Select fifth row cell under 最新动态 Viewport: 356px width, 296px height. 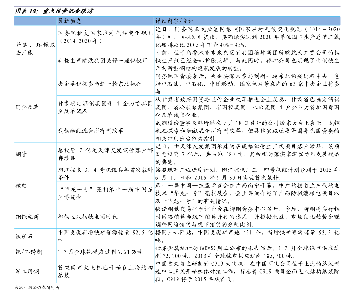[x=105, y=131]
